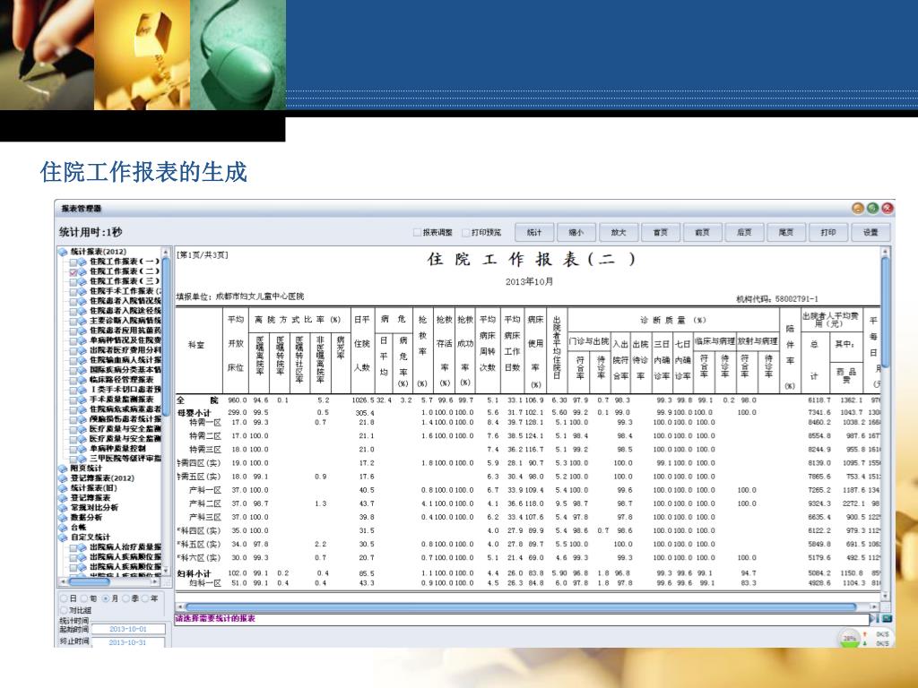Screen dimensions: 918x688
Task: Click the 起始时间 date field 2013-10-01
Action: click(128, 629)
